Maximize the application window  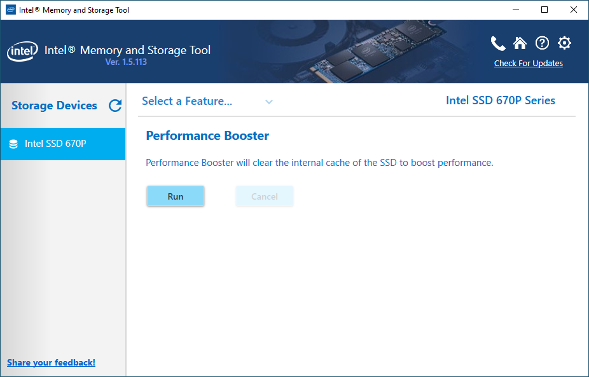[544, 10]
